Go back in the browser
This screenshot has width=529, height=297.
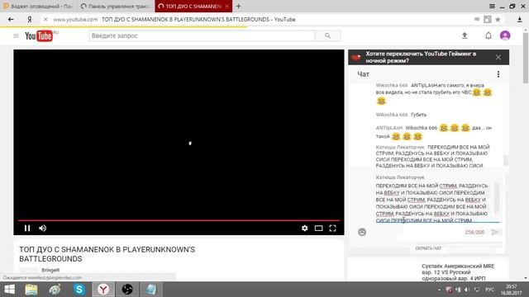(11, 20)
